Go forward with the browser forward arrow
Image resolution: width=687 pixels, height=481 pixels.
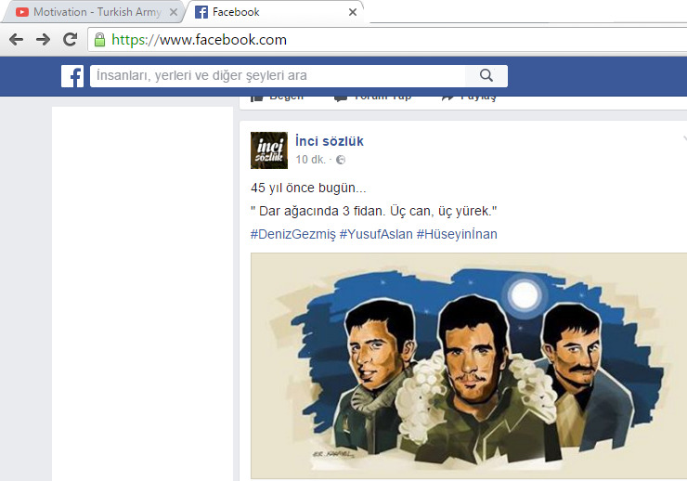pos(43,39)
